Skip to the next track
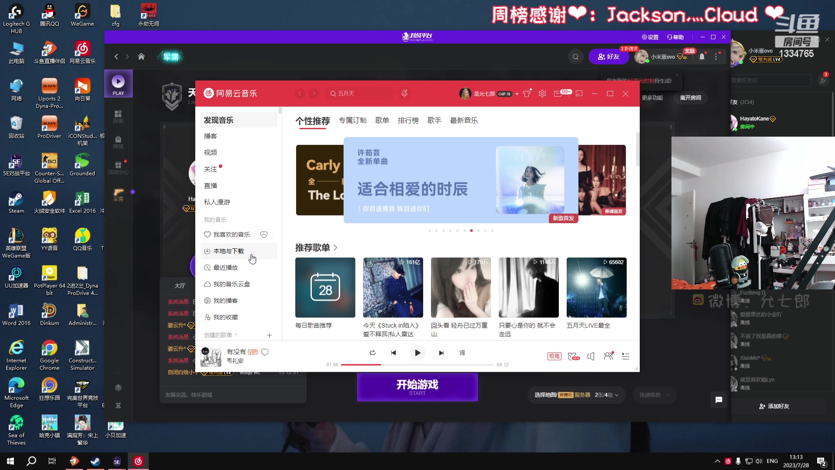The image size is (835, 470). 441,353
